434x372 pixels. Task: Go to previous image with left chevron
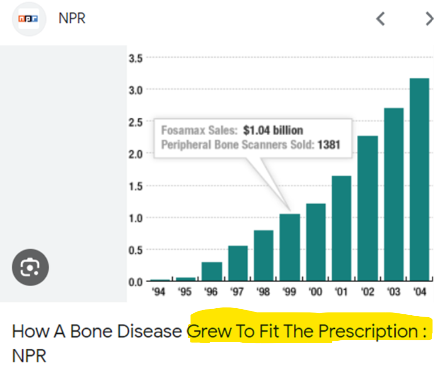coord(380,19)
